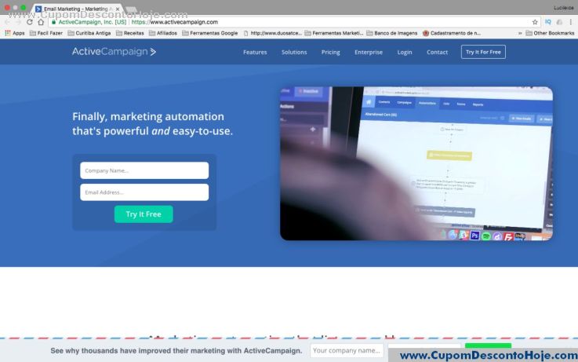This screenshot has width=578, height=362.
Task: Go to browser home page icon
Action: tap(41, 22)
